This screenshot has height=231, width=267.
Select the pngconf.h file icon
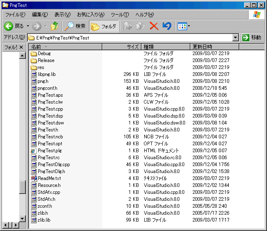point(34,88)
